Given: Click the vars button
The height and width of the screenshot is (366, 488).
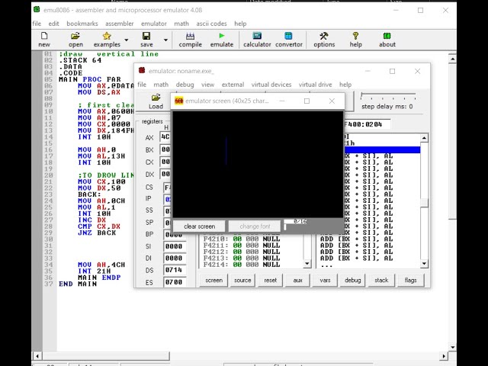Looking at the screenshot, I should click(x=325, y=280).
